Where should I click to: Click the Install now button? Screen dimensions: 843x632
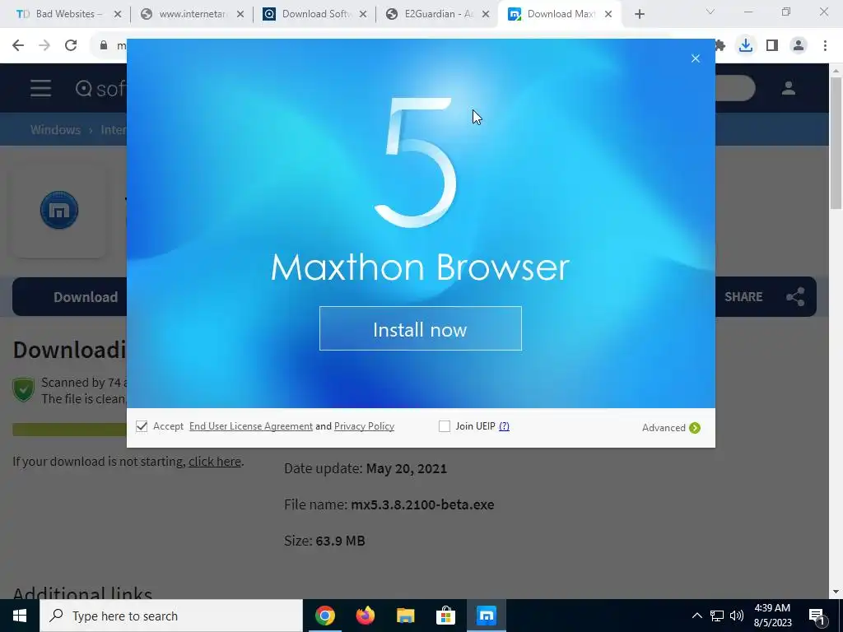tap(421, 328)
